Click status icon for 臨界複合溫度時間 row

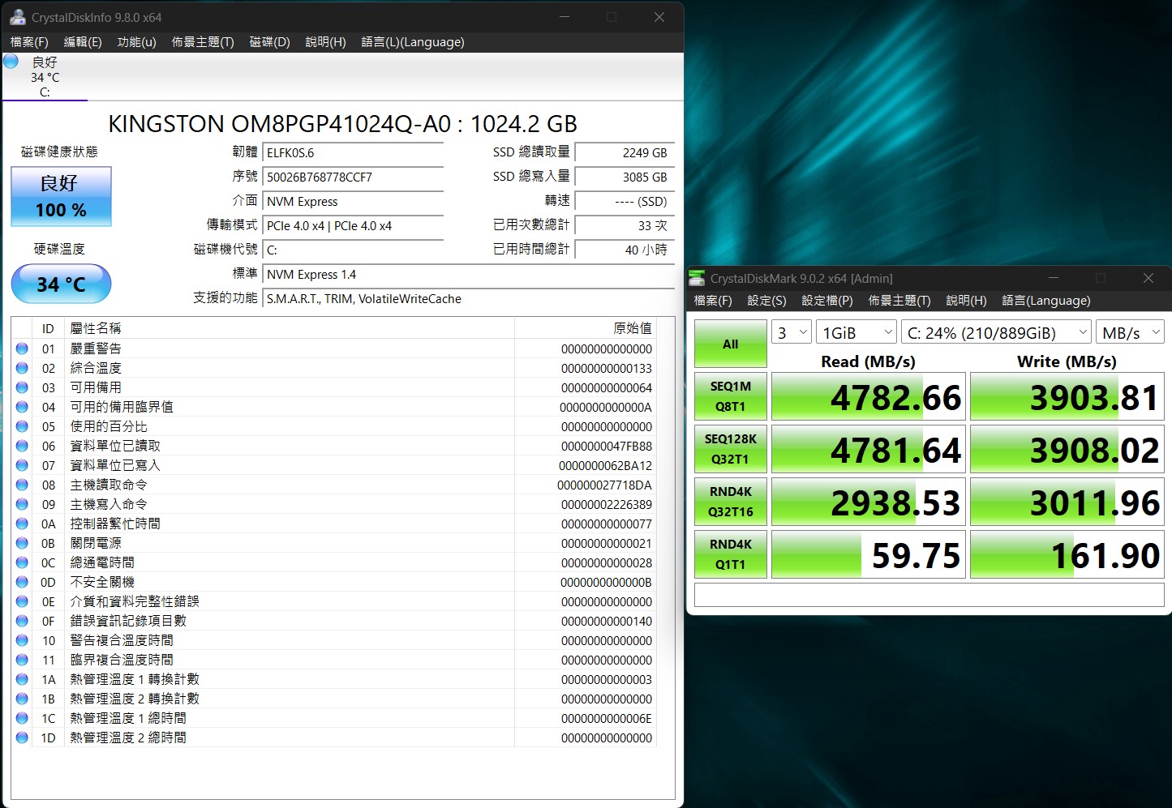pyautogui.click(x=22, y=660)
